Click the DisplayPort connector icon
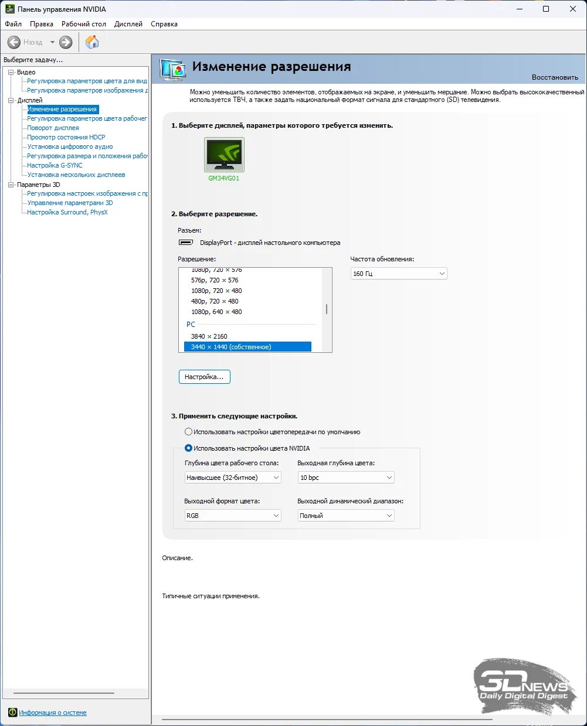This screenshot has height=726, width=587. pyautogui.click(x=186, y=243)
